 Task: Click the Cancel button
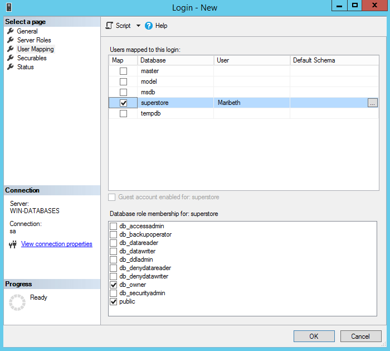pos(360,336)
